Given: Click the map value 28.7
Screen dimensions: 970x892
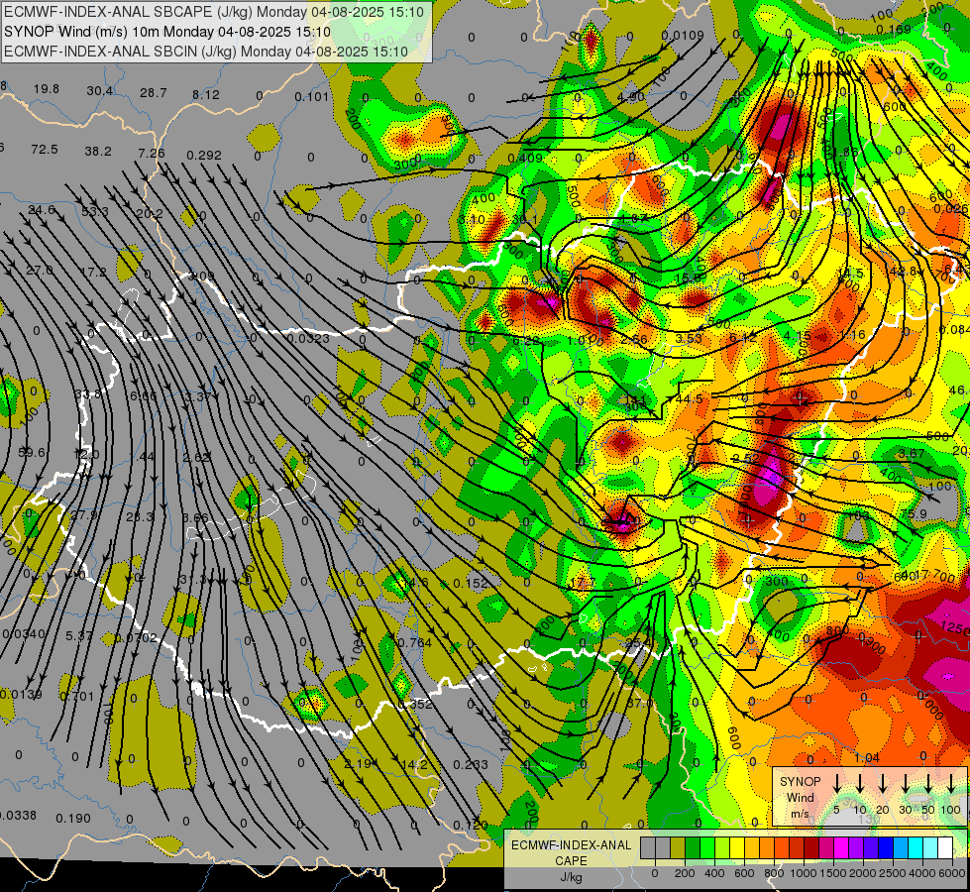Looking at the screenshot, I should pos(154,93).
